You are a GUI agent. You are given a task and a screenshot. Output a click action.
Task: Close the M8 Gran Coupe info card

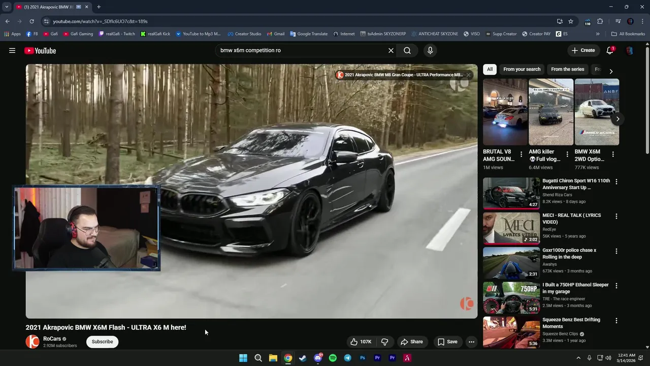click(x=469, y=75)
